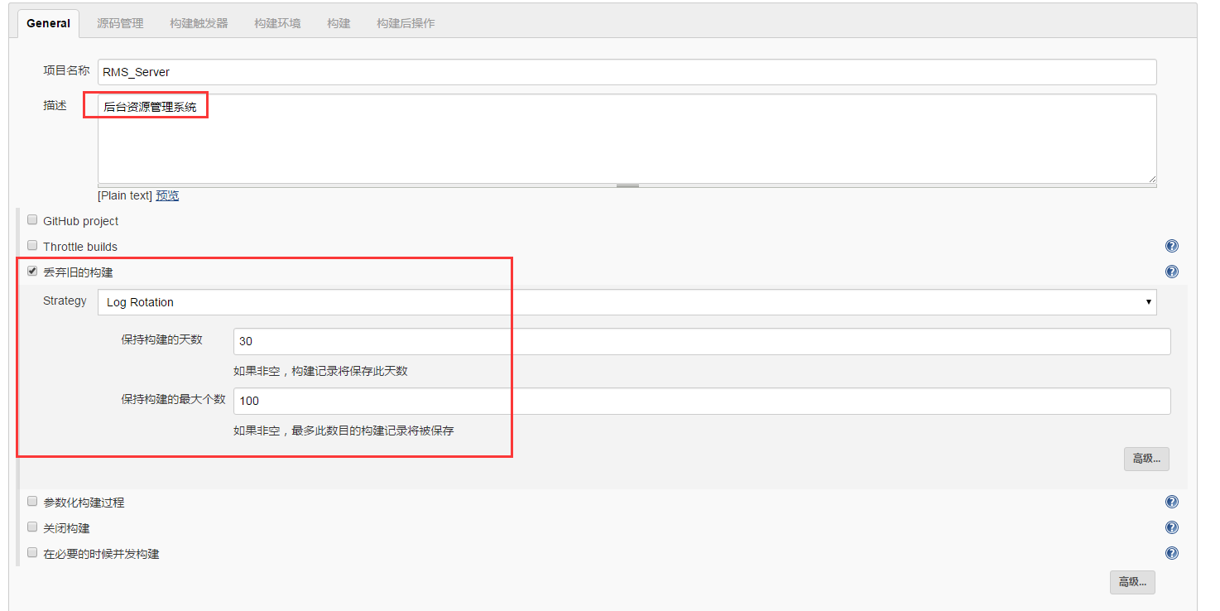This screenshot has height=611, width=1220.
Task: Uncheck the 丢弃旧的构建 checkbox
Action: (32, 271)
